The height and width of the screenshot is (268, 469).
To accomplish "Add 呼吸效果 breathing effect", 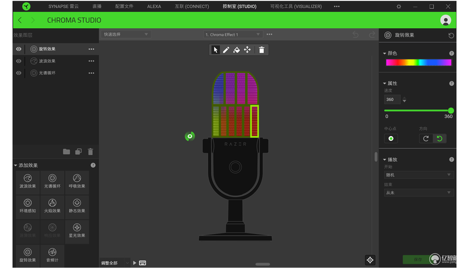I will point(77,181).
